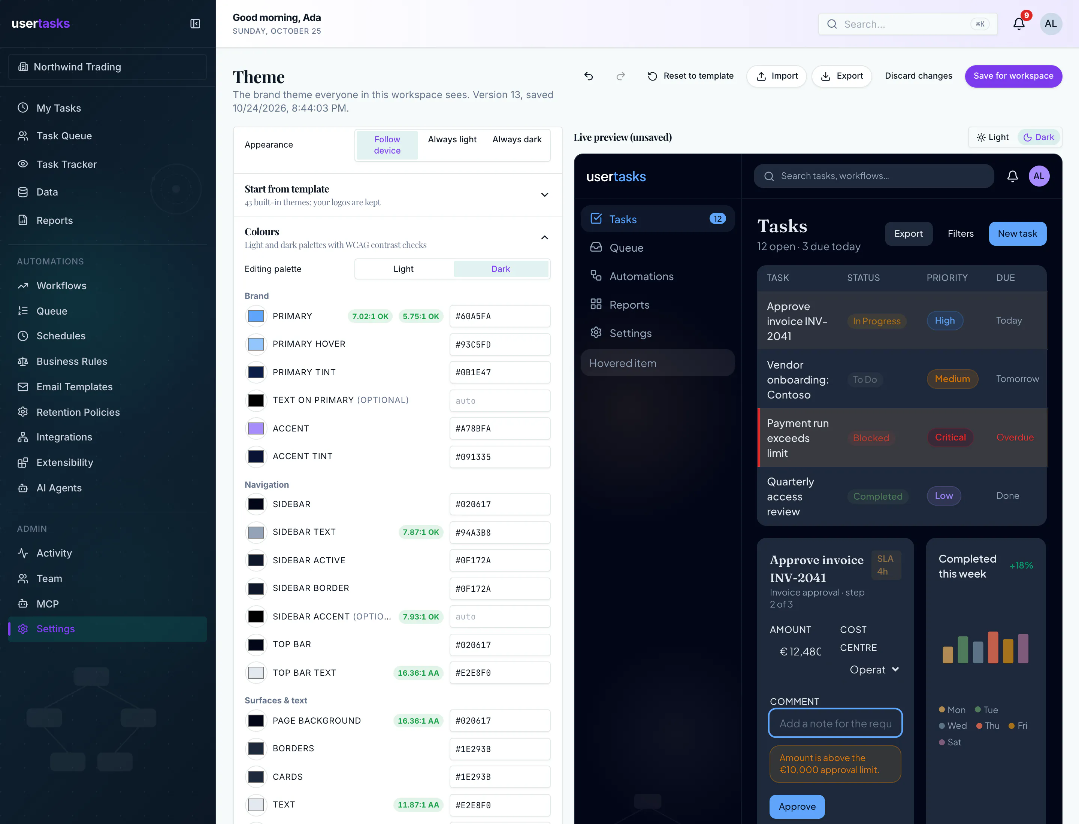Open Team in the admin sidebar
Screen dimensions: 1079x824
coord(108,578)
